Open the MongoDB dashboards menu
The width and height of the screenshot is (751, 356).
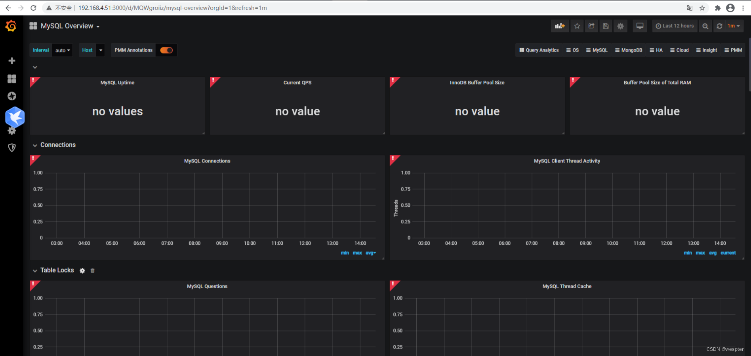pyautogui.click(x=629, y=50)
